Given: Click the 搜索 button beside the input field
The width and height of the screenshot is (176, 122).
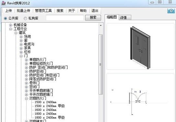Looking at the screenshot, I should [x=93, y=18].
